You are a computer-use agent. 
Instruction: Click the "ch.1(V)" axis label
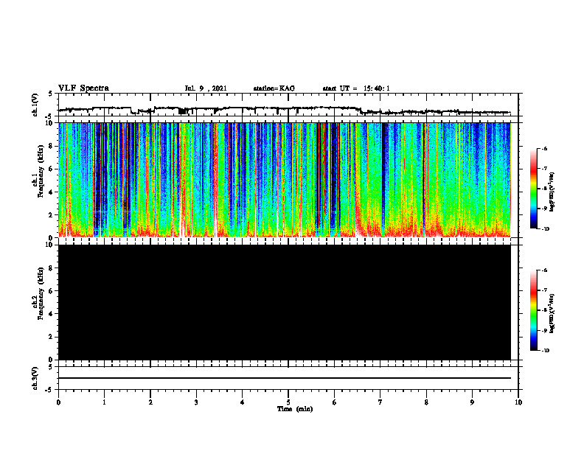[x=35, y=105]
